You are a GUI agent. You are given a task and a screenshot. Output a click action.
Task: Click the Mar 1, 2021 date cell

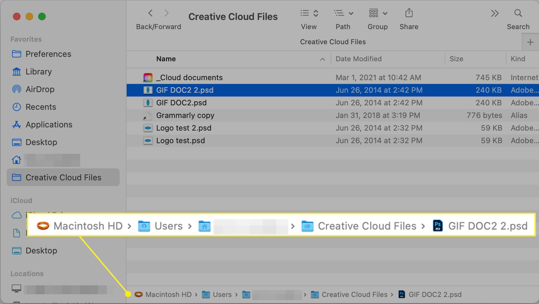click(378, 77)
